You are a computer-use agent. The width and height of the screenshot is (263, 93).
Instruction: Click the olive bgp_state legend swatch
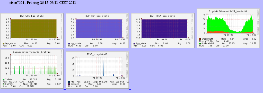tap(4, 43)
